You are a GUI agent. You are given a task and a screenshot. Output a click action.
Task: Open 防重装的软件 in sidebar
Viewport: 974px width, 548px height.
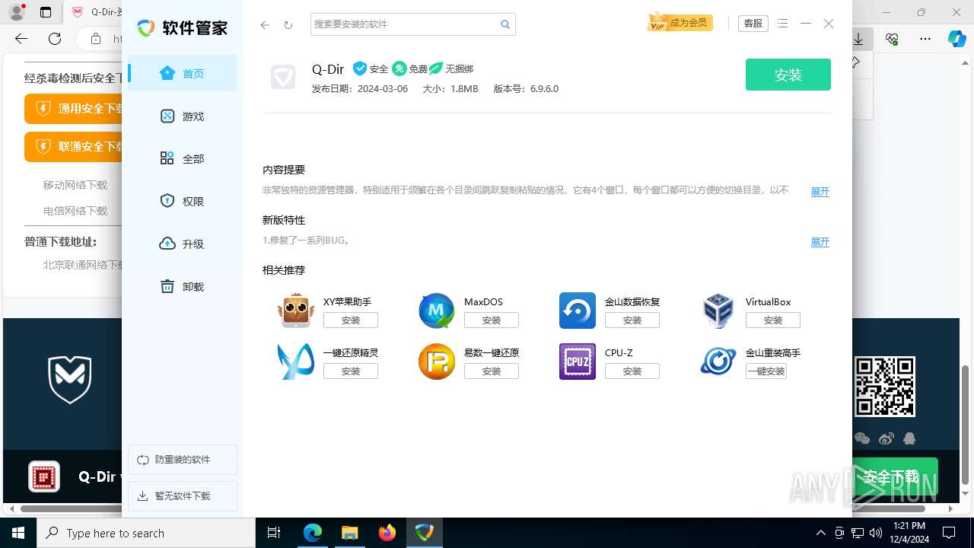pos(183,460)
